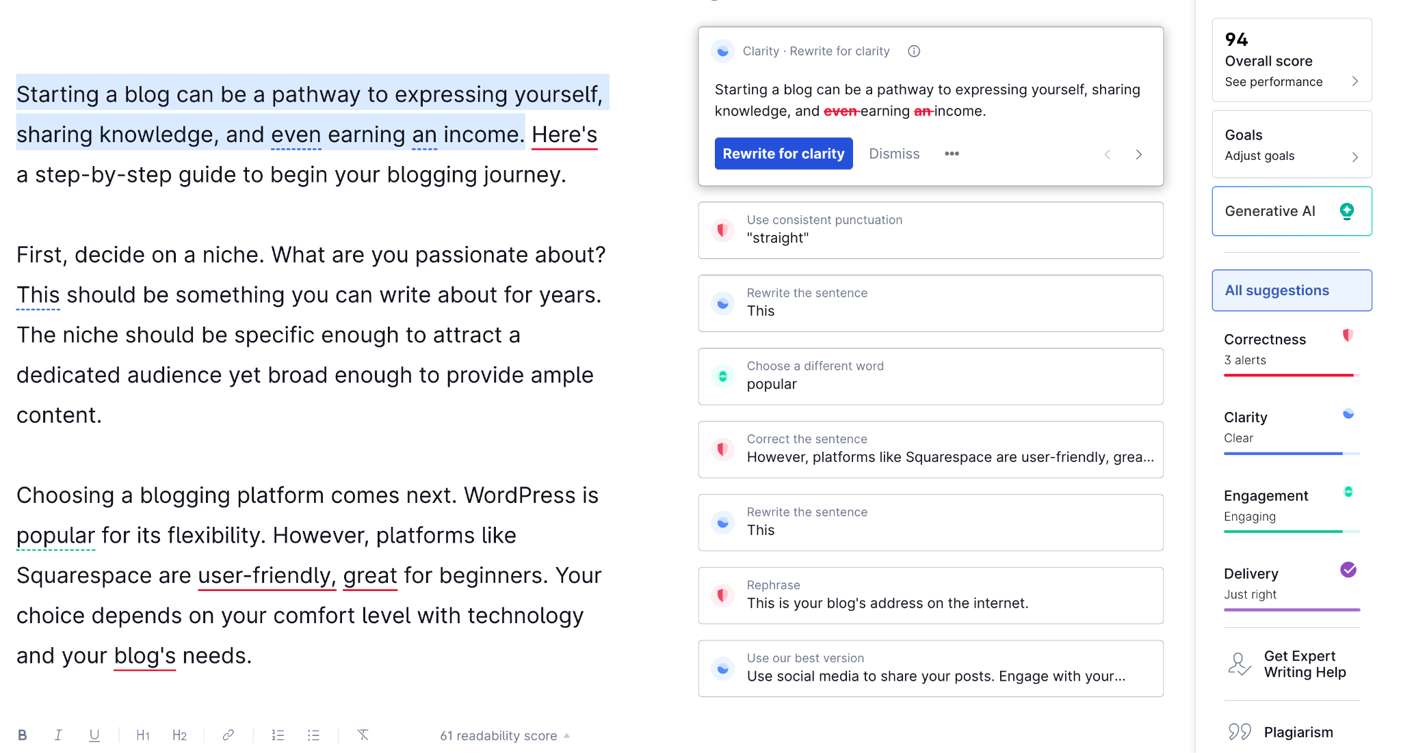
Task: Click the Clarity suggestion icon
Action: 723,51
